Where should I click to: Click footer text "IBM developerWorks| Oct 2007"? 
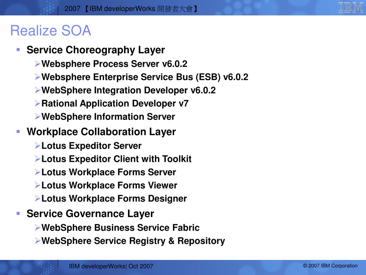click(111, 266)
